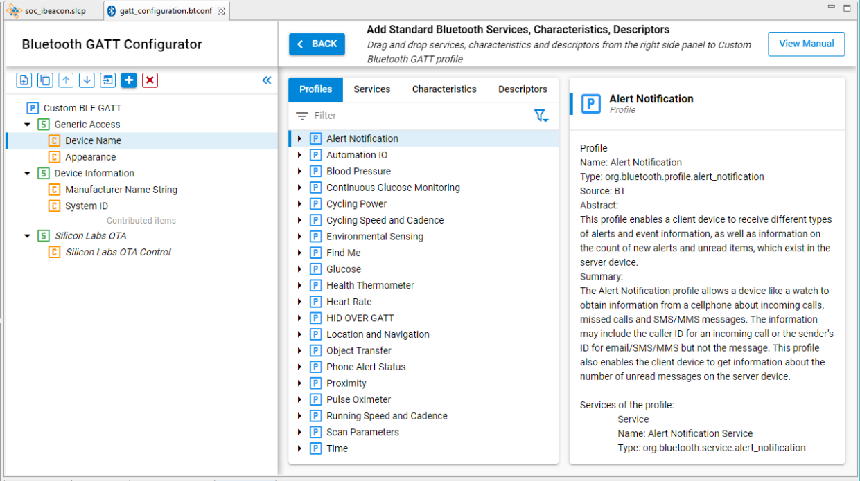Delete selected item using red X icon

click(x=150, y=80)
